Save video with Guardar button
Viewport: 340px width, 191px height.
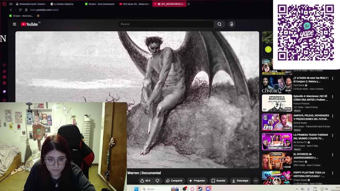[218, 181]
